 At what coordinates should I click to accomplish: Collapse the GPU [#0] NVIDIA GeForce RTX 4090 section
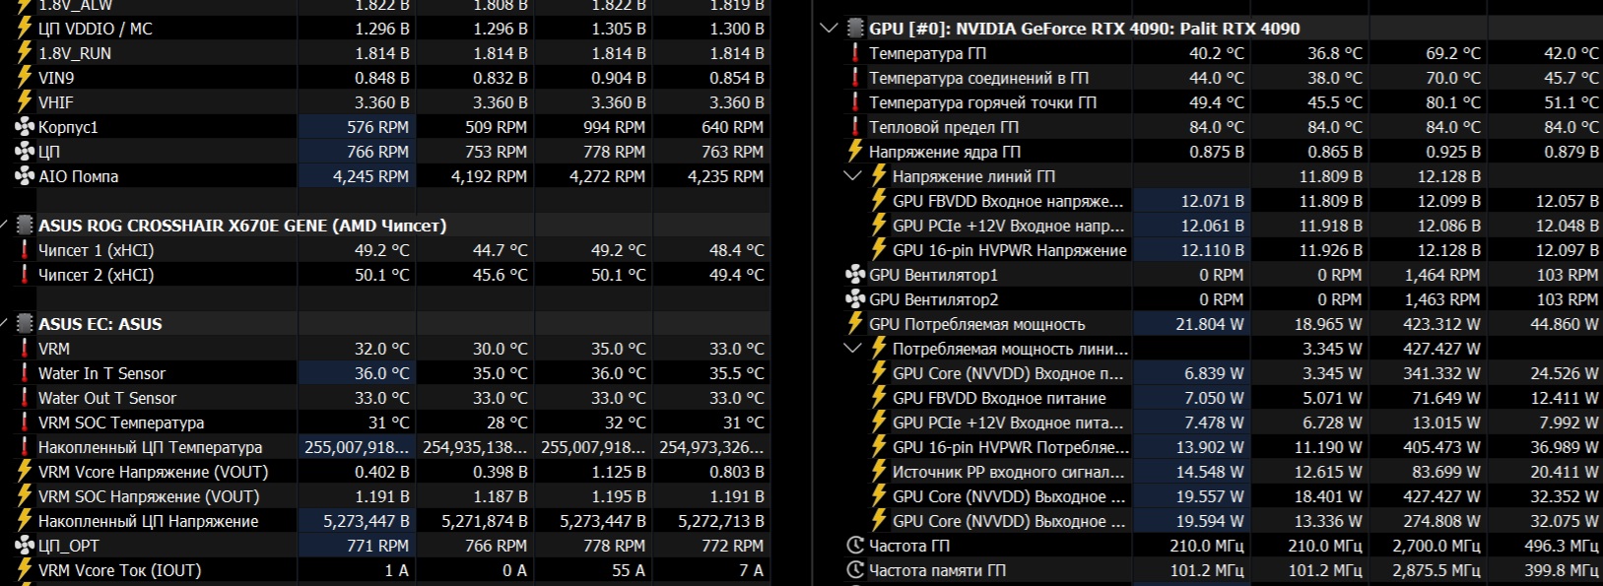pos(829,29)
